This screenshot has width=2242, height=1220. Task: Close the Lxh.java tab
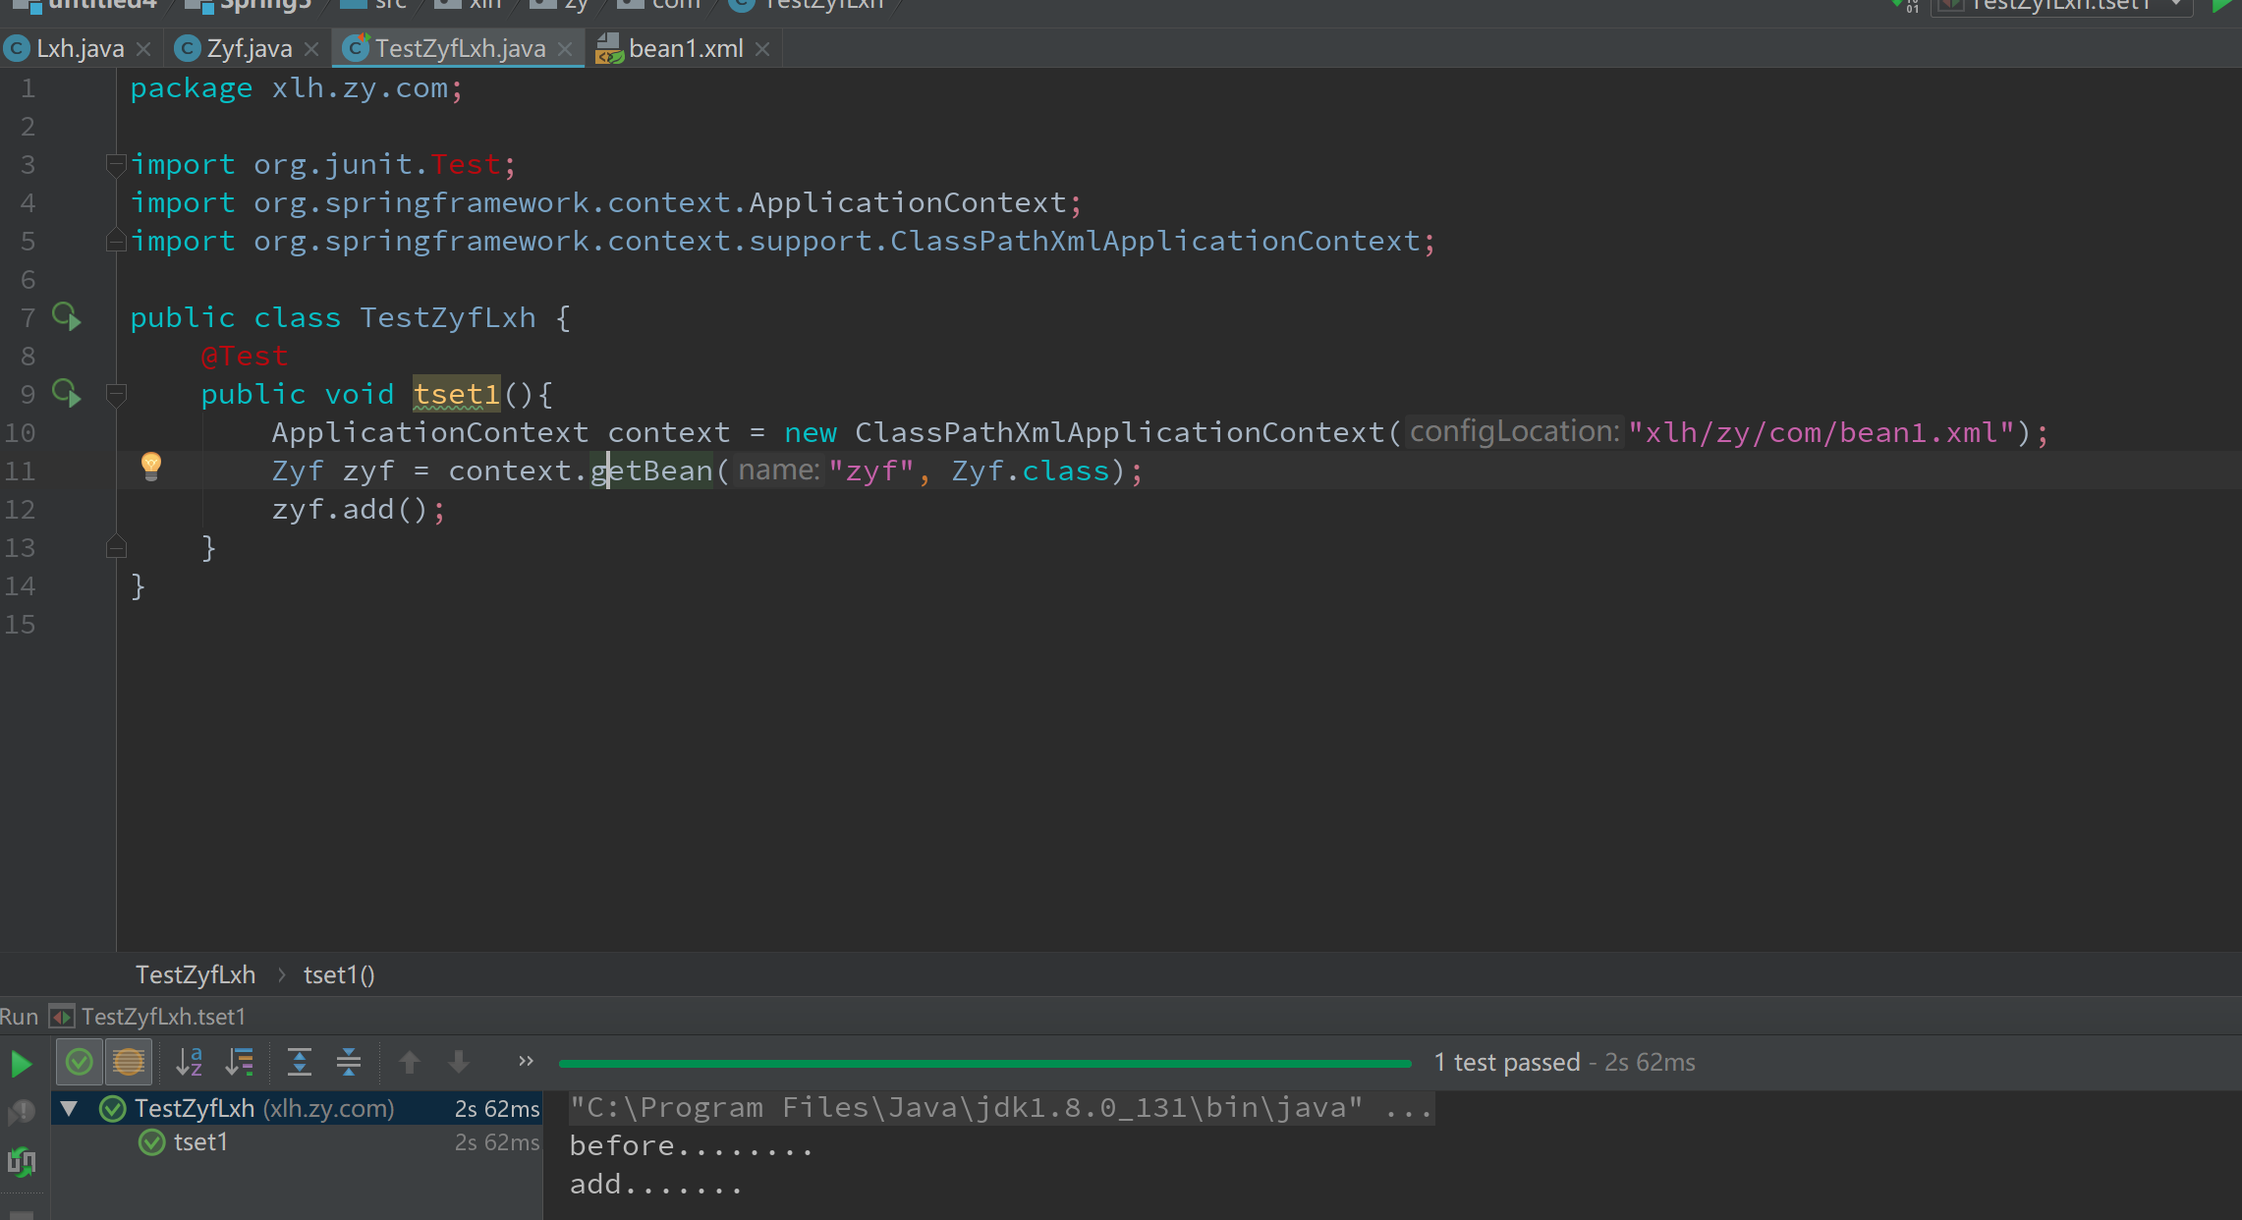[143, 49]
